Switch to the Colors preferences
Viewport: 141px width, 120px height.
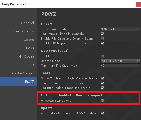[x=29, y=40]
